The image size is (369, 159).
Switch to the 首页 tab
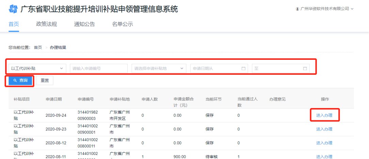(x=14, y=24)
